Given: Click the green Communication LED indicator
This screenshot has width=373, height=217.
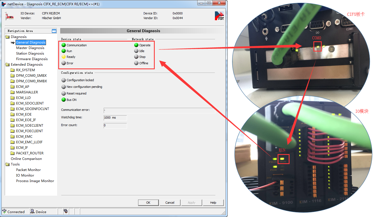Looking at the screenshot, I should coord(64,45).
